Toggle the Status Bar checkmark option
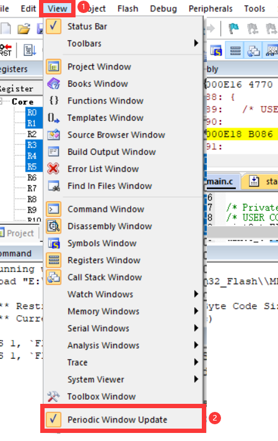Viewport: 278px width, 441px height. (123, 27)
